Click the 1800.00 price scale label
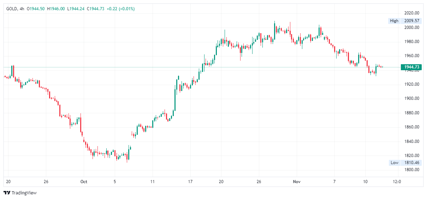The height and width of the screenshot is (199, 427). click(412, 170)
